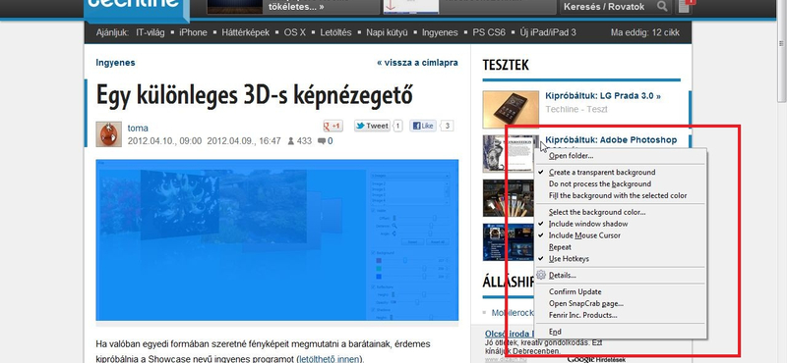This screenshot has width=787, height=363.
Task: Open the IT-világ navigation link
Action: click(x=151, y=32)
